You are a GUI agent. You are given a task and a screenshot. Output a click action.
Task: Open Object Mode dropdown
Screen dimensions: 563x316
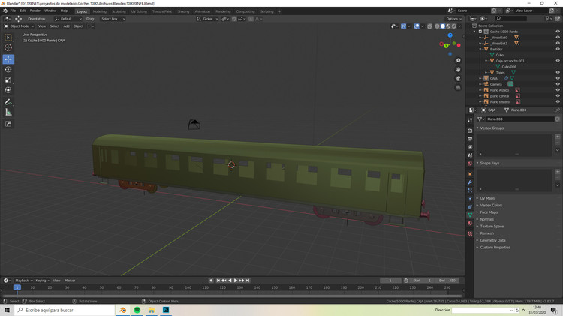click(19, 26)
